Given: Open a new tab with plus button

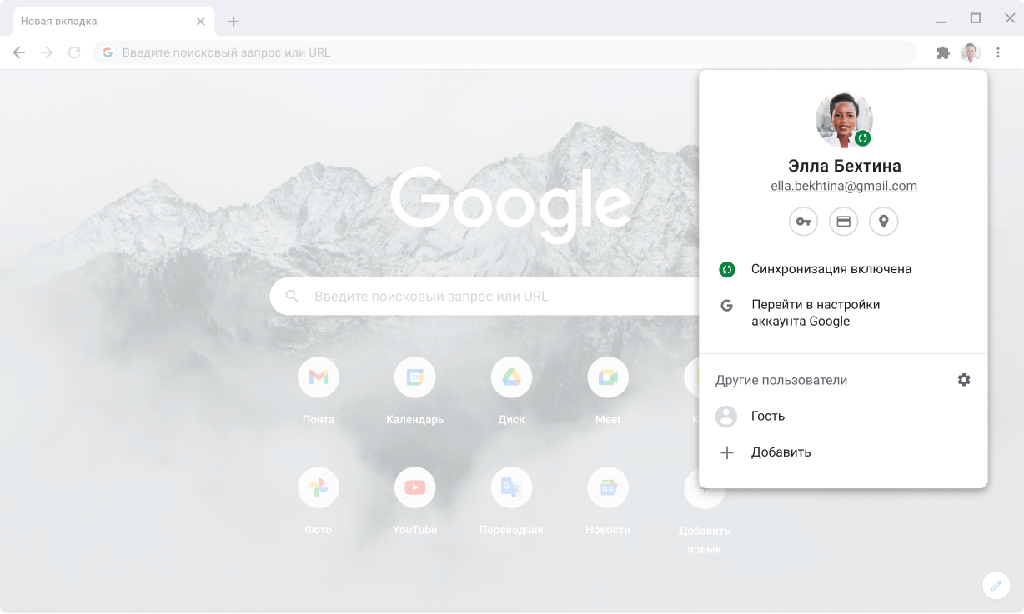Looking at the screenshot, I should [x=233, y=22].
